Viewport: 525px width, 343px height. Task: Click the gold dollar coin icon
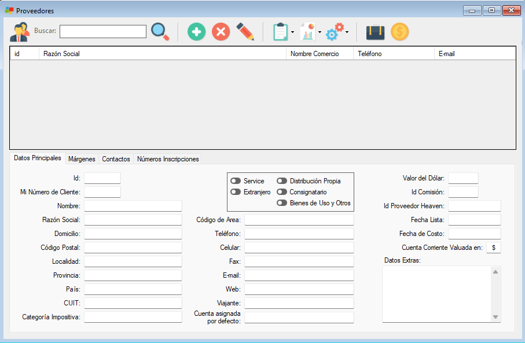point(400,32)
